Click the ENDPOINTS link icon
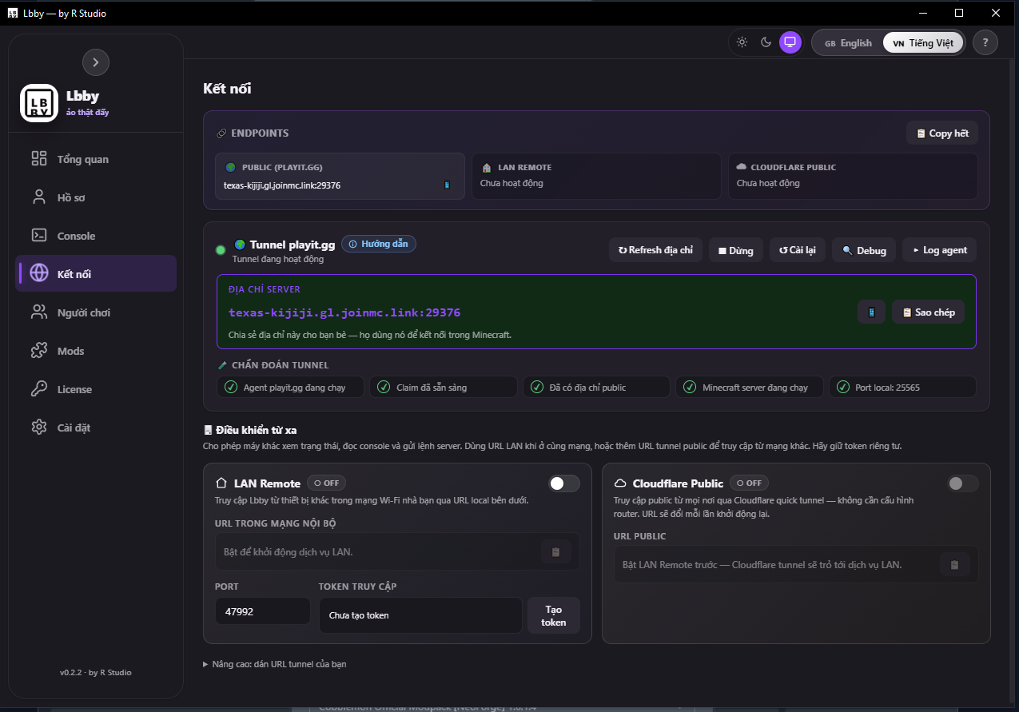Image resolution: width=1019 pixels, height=712 pixels. 221,133
